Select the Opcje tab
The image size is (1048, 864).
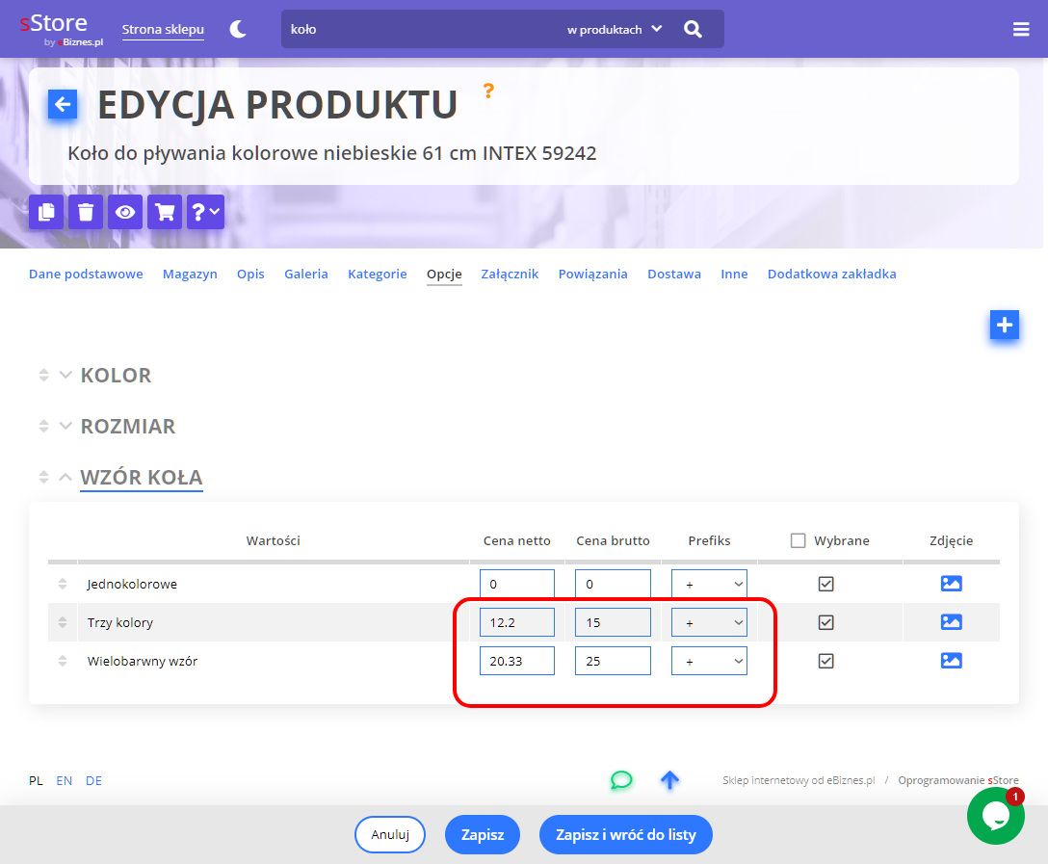pos(444,274)
